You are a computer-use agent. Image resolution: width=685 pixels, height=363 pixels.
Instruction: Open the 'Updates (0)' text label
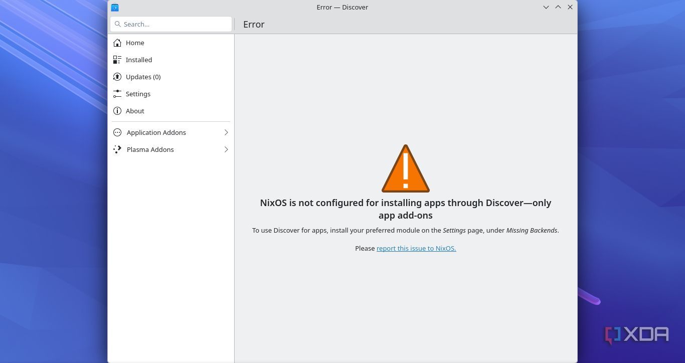click(x=143, y=77)
